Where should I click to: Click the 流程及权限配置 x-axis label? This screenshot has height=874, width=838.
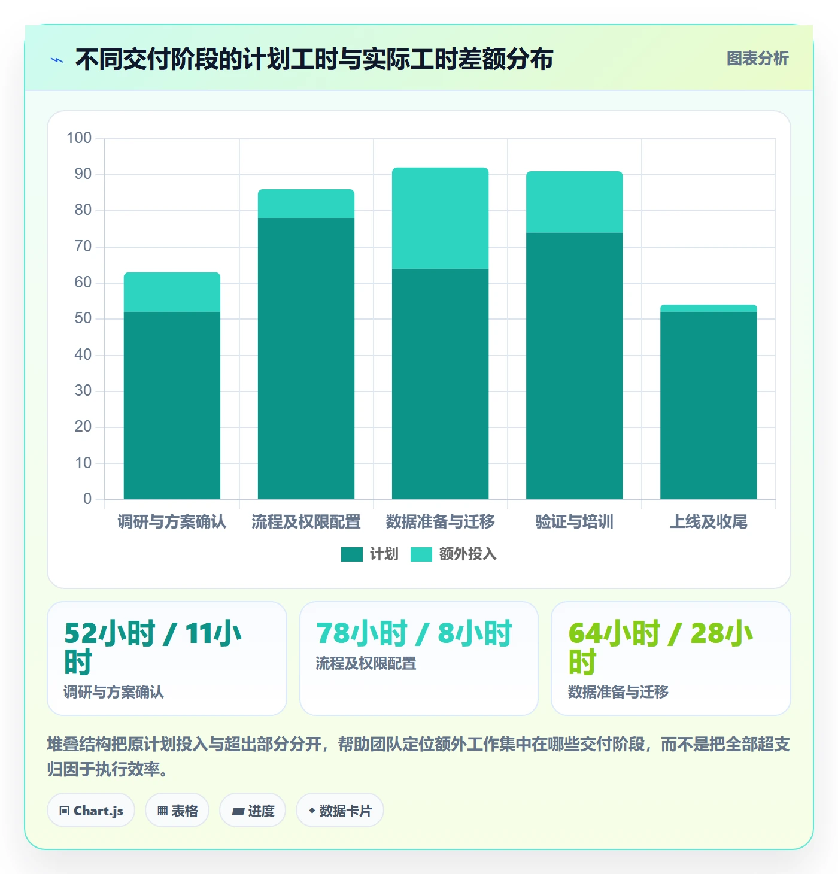pyautogui.click(x=306, y=522)
